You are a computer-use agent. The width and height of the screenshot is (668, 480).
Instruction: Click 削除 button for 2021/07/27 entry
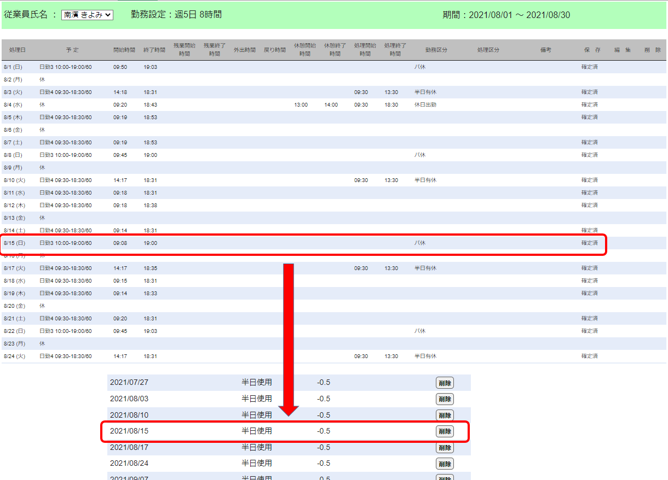[x=445, y=383]
